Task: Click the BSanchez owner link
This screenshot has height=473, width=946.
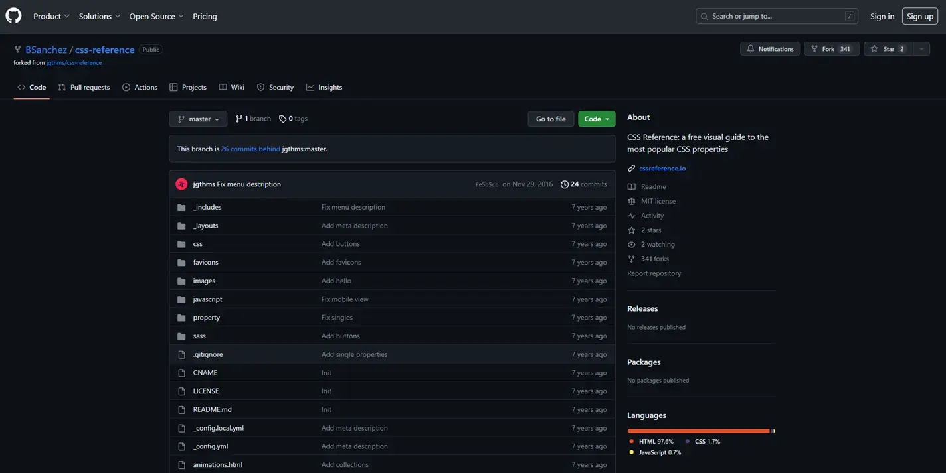Action: (46, 50)
